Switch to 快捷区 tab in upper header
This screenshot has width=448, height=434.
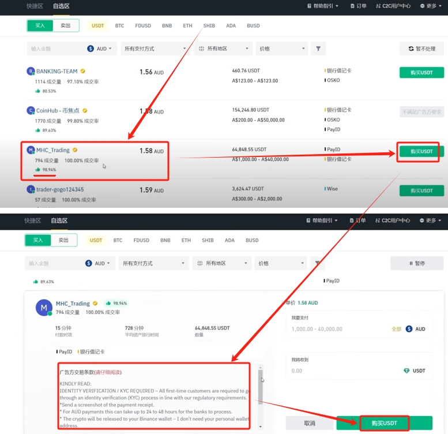(x=35, y=6)
